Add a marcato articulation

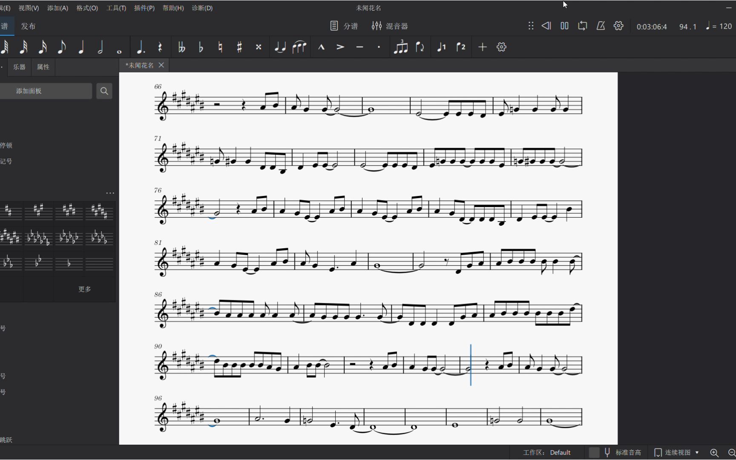(x=321, y=47)
